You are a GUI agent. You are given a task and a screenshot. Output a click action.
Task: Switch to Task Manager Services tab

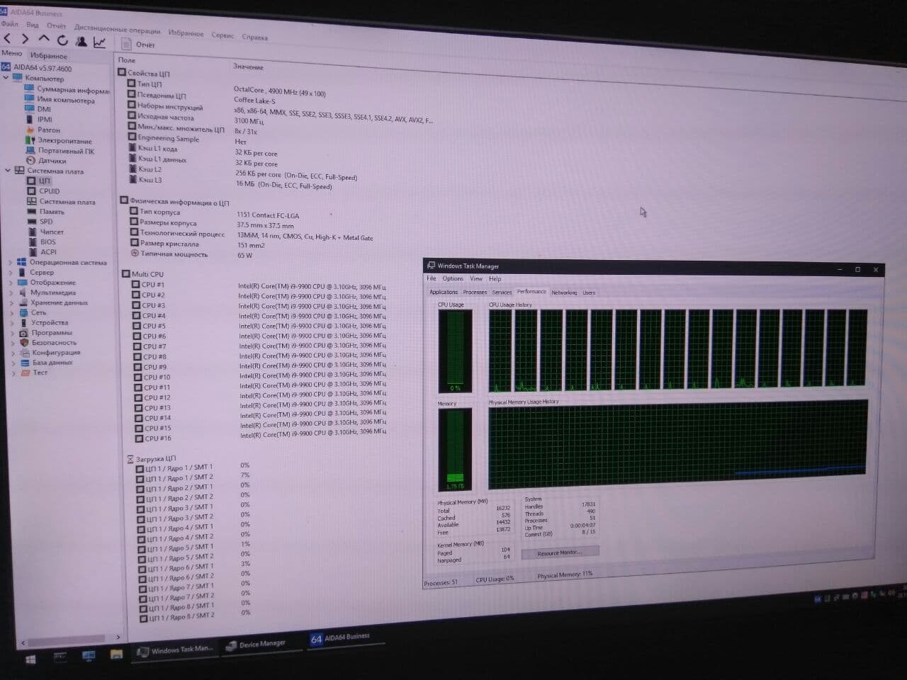502,292
